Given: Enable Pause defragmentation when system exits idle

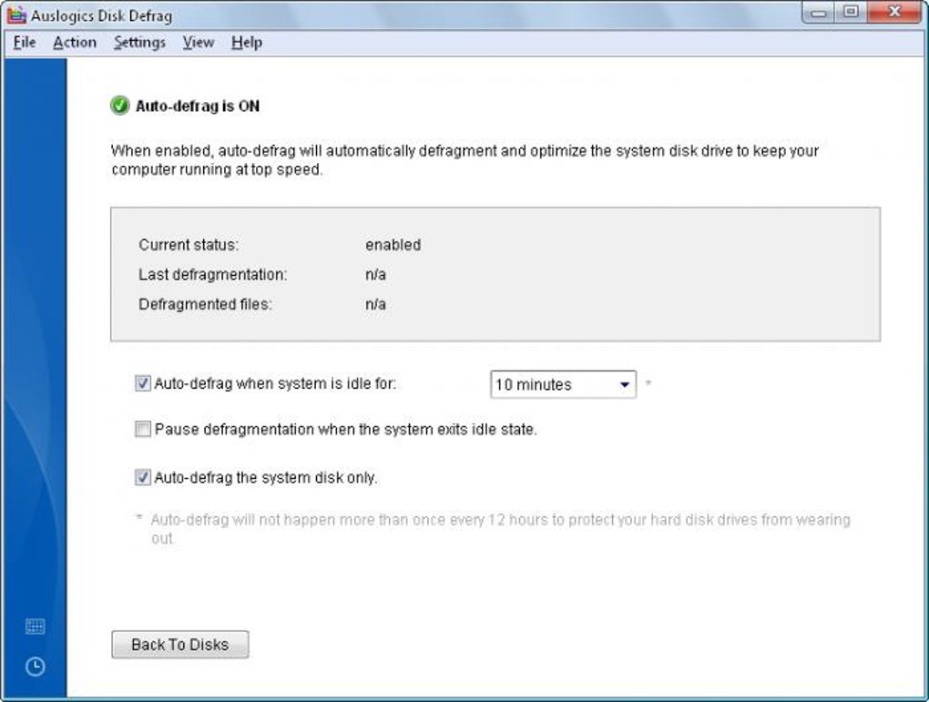Looking at the screenshot, I should (x=142, y=429).
